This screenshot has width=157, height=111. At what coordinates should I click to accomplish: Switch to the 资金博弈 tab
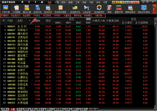[x=26, y=16]
